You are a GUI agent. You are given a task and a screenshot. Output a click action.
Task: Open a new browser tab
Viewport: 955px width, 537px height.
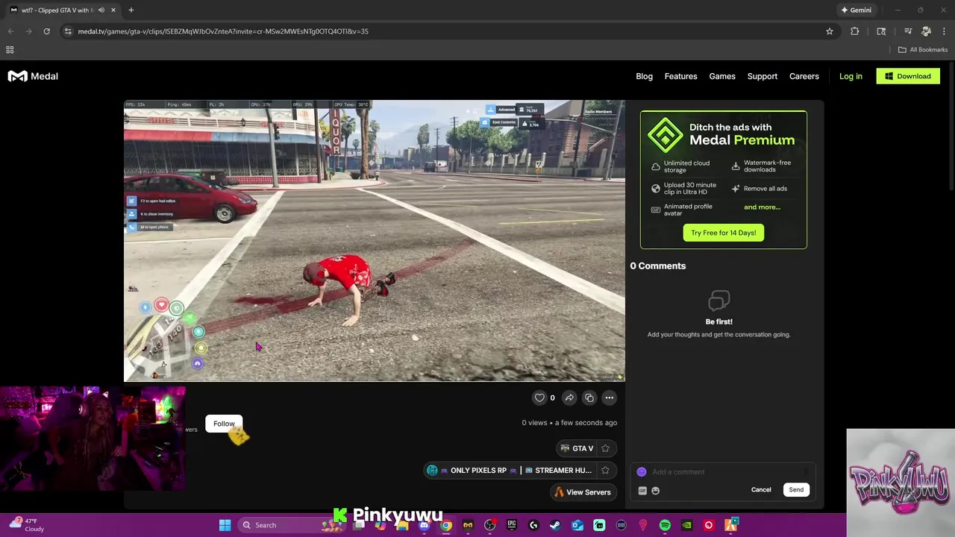pyautogui.click(x=131, y=10)
